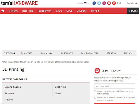This screenshot has width=139, height=104.
Task: Open the Flipboard social icon
Action: pyautogui.click(x=114, y=3)
